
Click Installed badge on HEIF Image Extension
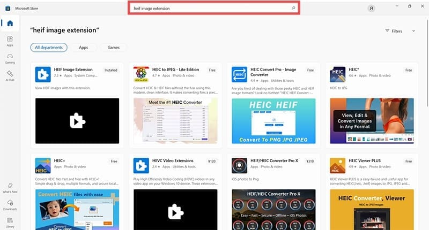(x=111, y=70)
